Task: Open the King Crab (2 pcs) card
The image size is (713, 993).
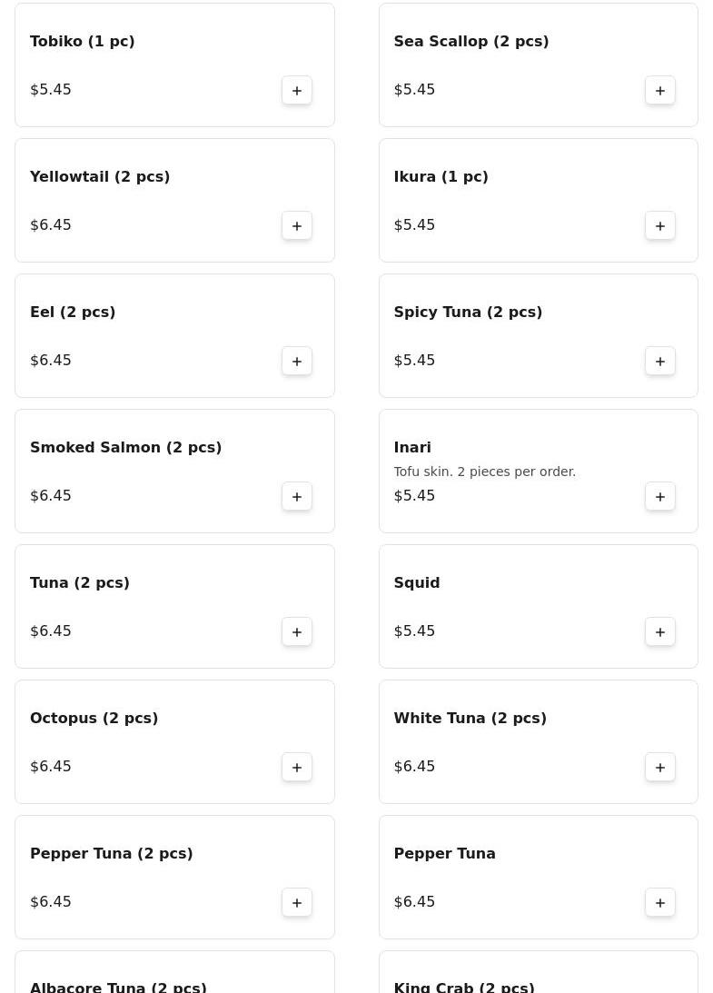Action: coord(464,984)
